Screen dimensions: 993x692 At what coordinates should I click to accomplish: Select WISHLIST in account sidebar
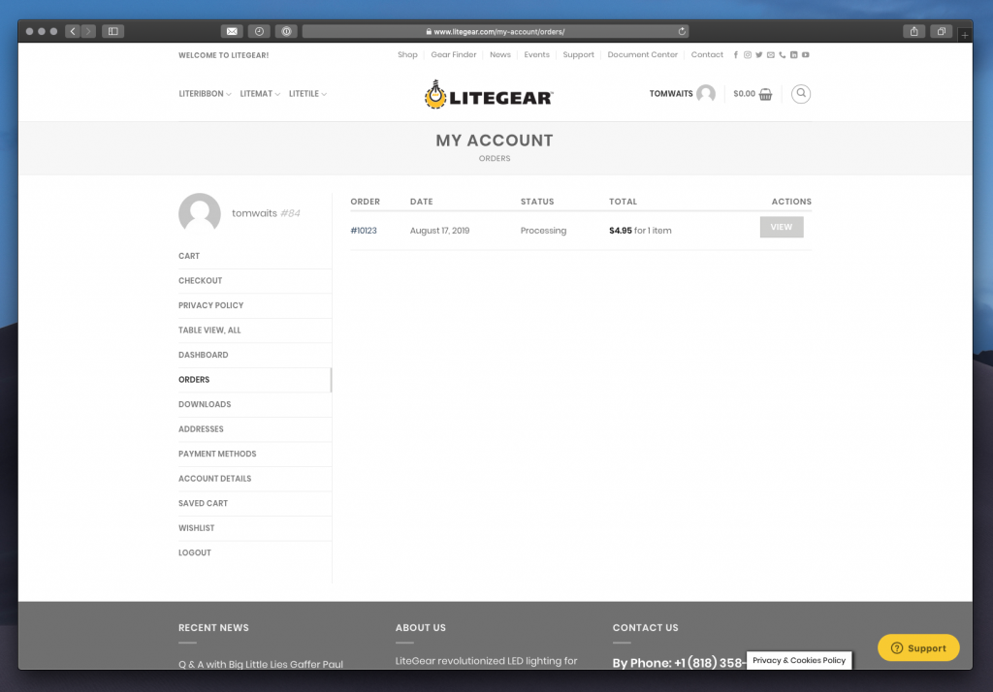pyautogui.click(x=254, y=527)
